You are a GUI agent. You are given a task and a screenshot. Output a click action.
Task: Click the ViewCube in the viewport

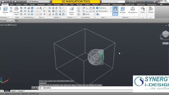pyautogui.click(x=166, y=34)
